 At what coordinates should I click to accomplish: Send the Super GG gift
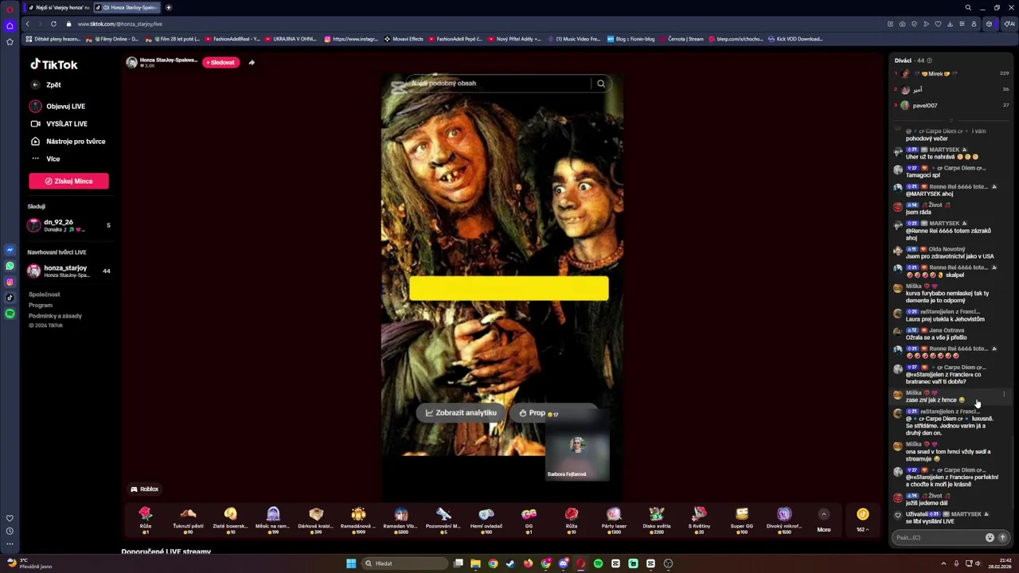pos(742,520)
